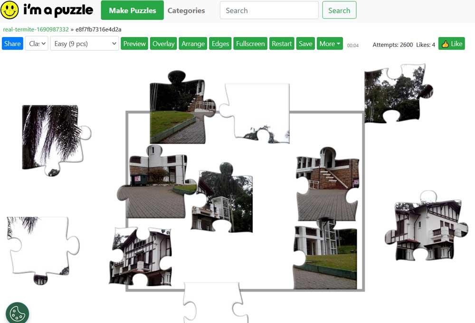Select the white half-timbered house piece on the right
The height and width of the screenshot is (323, 475).
pos(427,227)
